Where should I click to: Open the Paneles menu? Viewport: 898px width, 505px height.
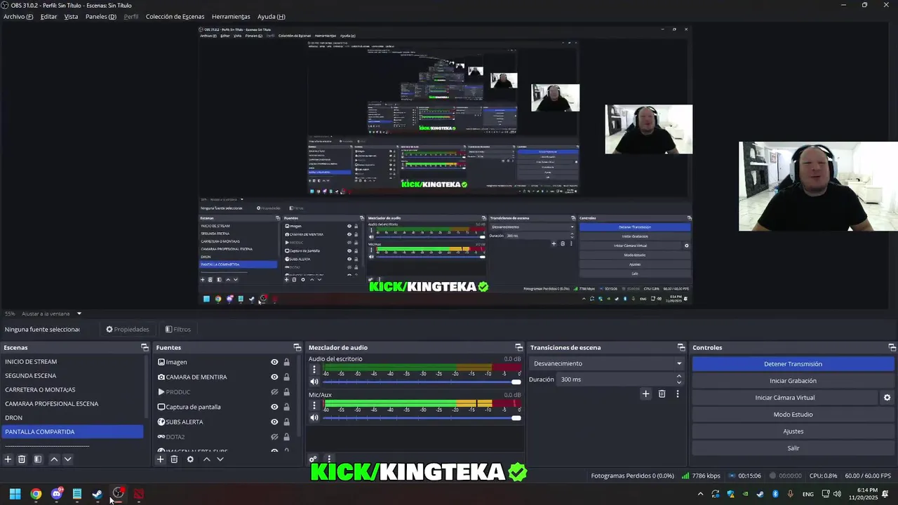pos(100,16)
